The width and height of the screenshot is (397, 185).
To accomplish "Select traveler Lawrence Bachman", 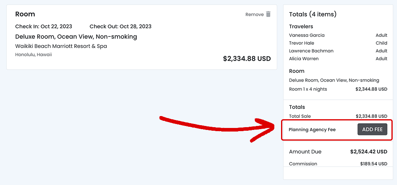I will 311,51.
